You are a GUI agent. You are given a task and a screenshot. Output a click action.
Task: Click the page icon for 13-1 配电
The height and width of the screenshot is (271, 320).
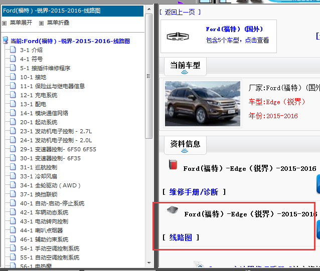(x=13, y=104)
